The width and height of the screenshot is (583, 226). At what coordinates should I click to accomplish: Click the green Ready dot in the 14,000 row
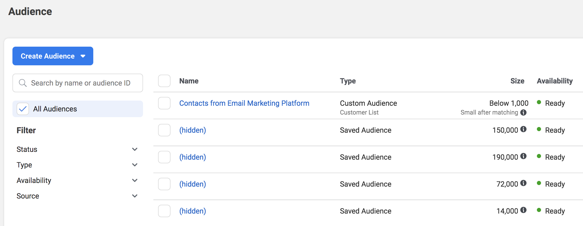pyautogui.click(x=539, y=210)
